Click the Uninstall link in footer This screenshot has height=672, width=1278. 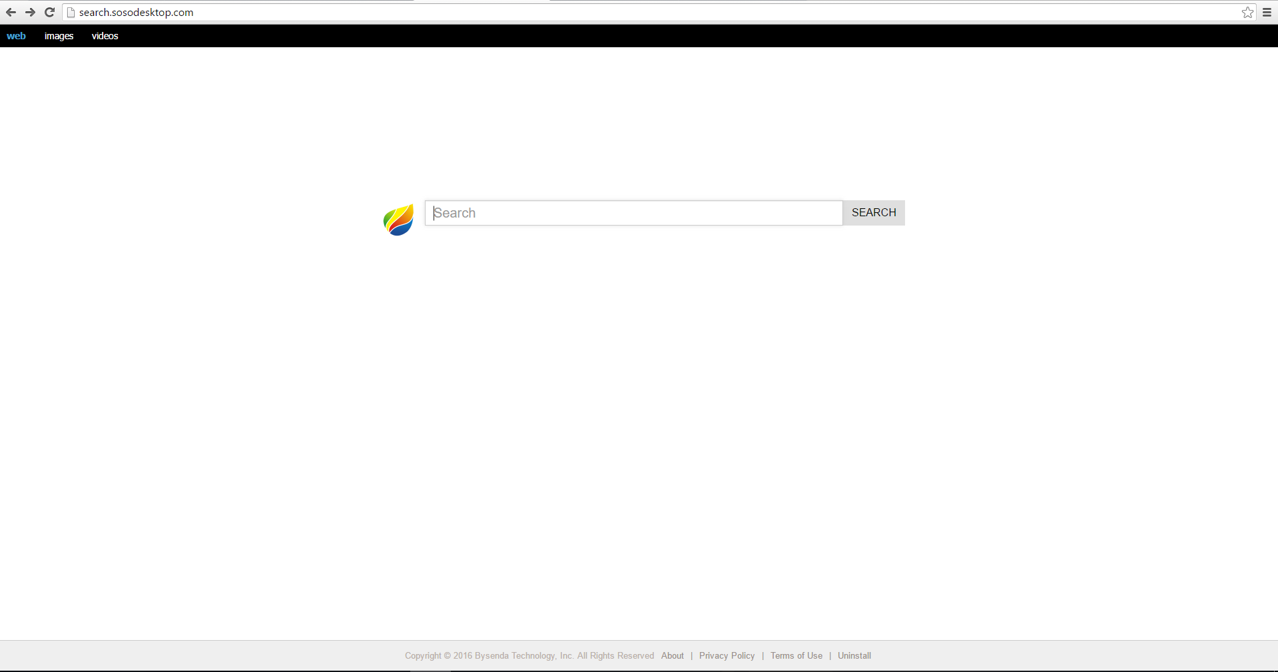pos(854,655)
